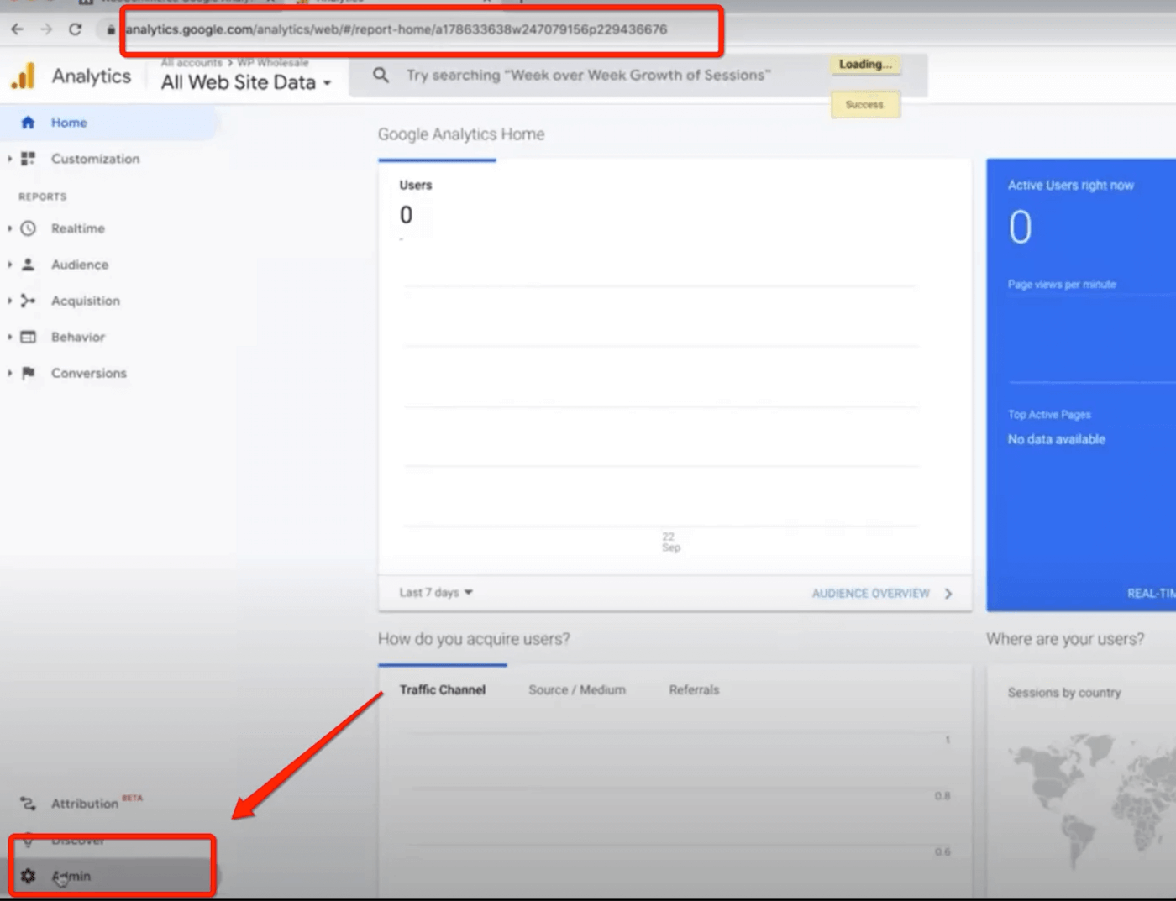
Task: Click the arrow beside Audience Overview
Action: point(948,594)
